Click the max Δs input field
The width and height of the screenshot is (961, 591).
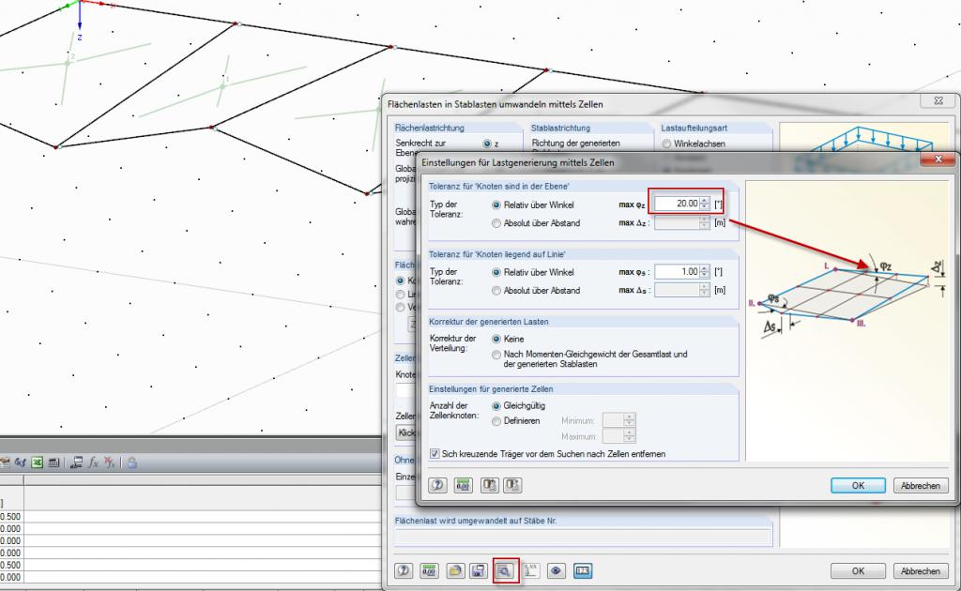[x=678, y=290]
